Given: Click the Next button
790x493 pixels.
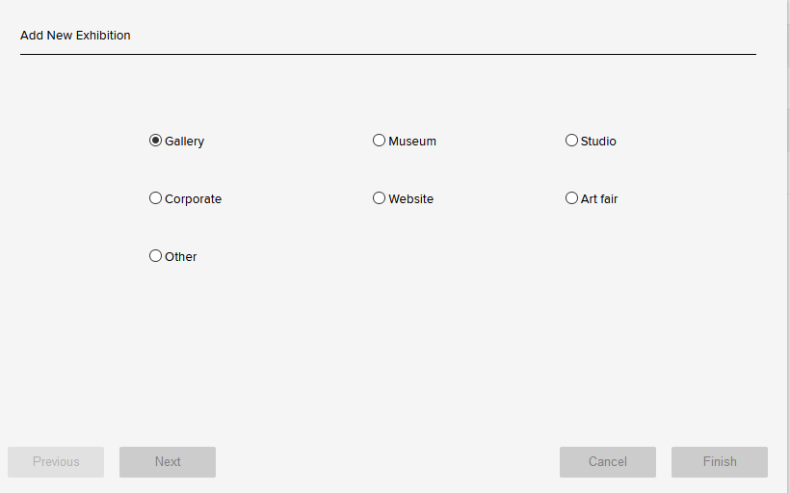Looking at the screenshot, I should pyautogui.click(x=168, y=462).
